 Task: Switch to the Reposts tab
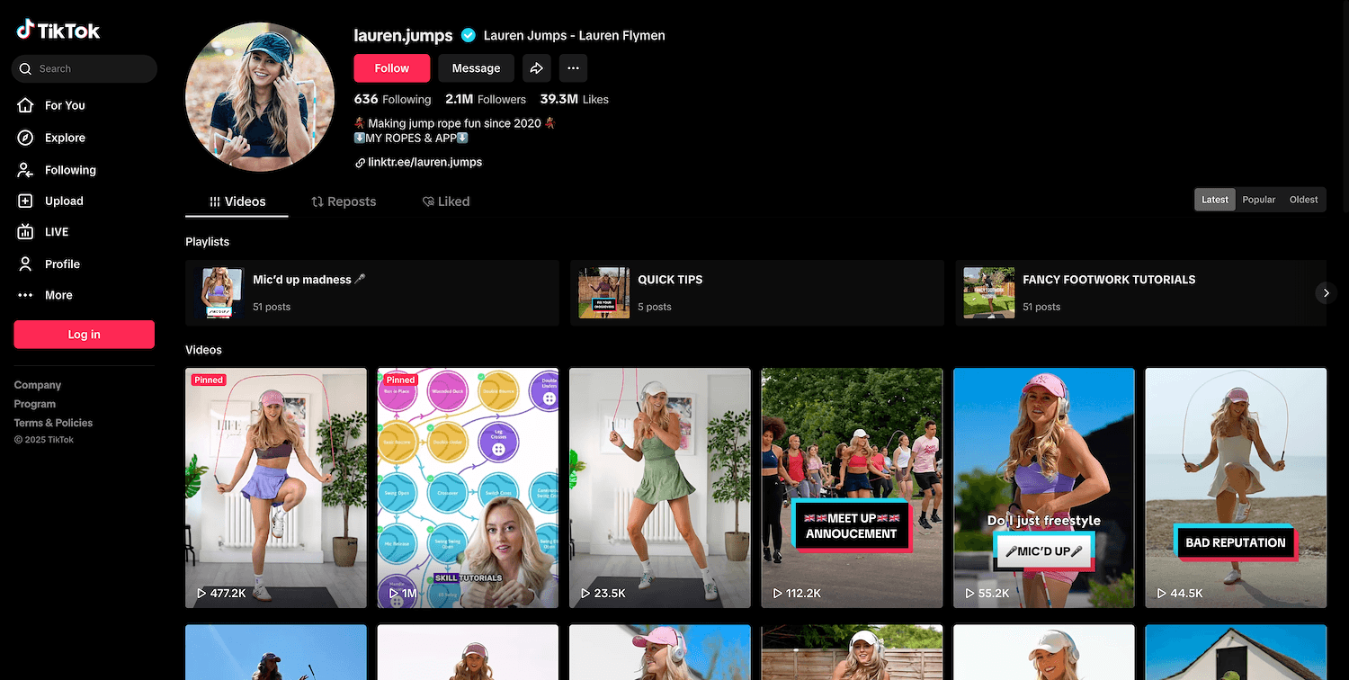pos(344,201)
